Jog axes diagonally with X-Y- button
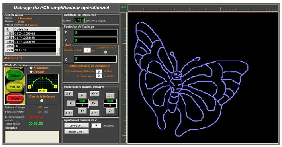 click(69, 94)
